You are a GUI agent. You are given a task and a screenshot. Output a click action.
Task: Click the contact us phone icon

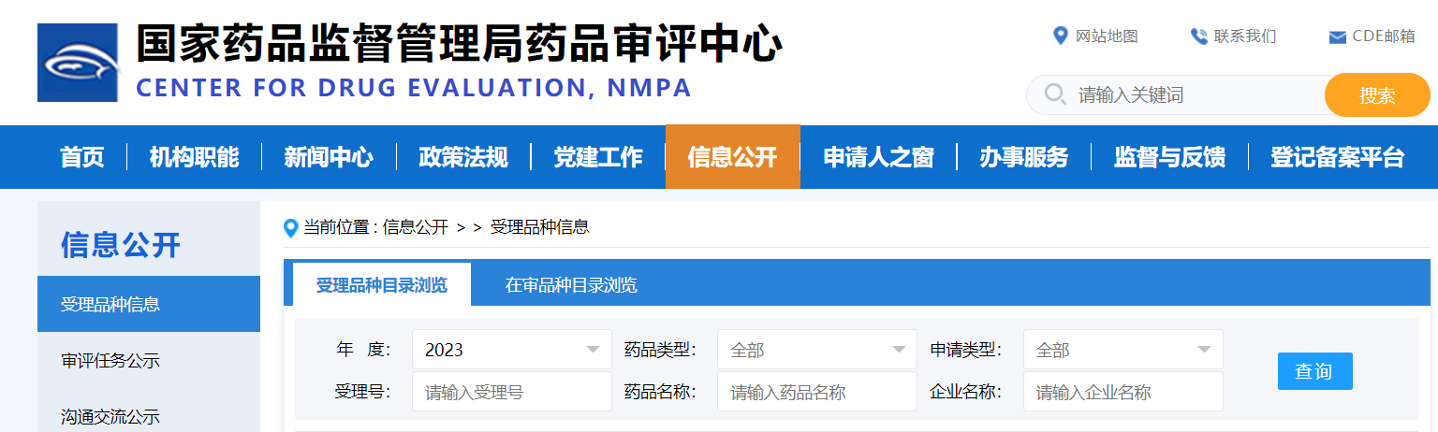(1198, 36)
